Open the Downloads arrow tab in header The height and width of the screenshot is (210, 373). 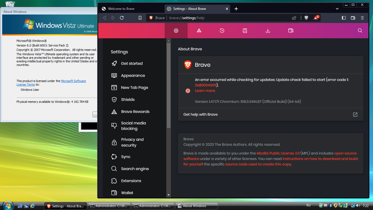pyautogui.click(x=268, y=31)
